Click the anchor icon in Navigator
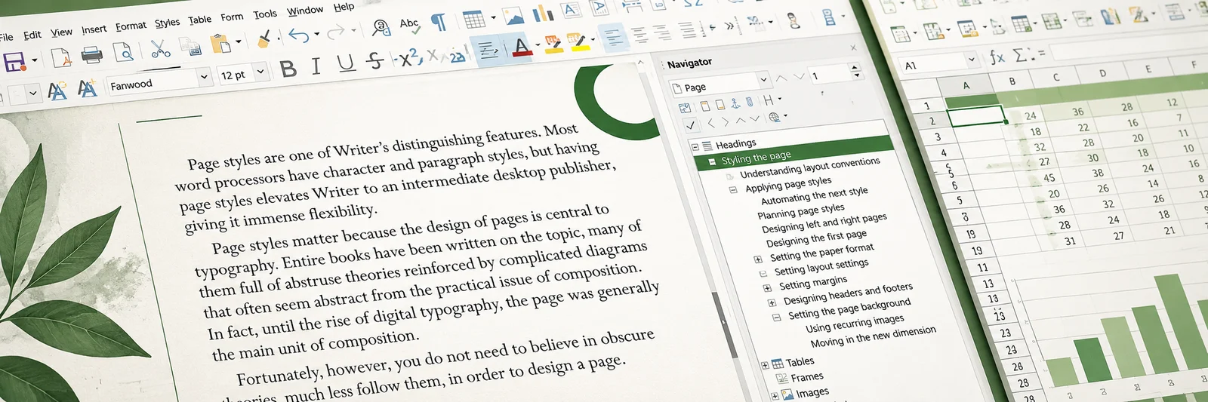This screenshot has width=1208, height=402. point(735,104)
